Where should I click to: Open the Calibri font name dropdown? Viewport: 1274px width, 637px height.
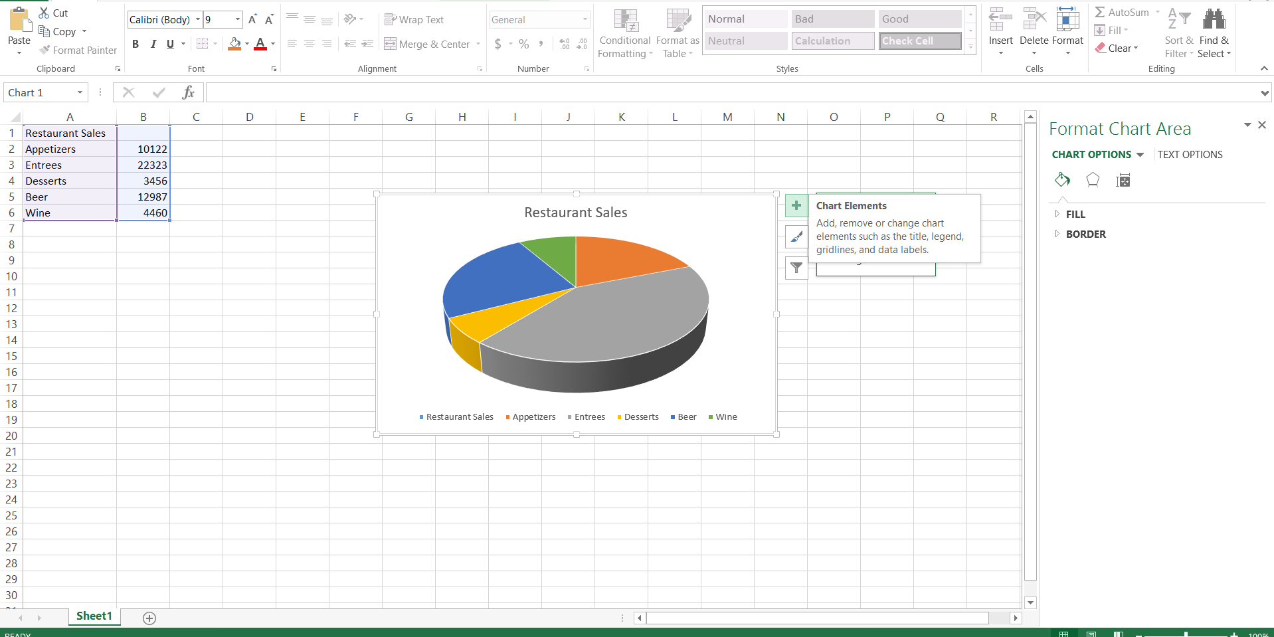pos(198,19)
